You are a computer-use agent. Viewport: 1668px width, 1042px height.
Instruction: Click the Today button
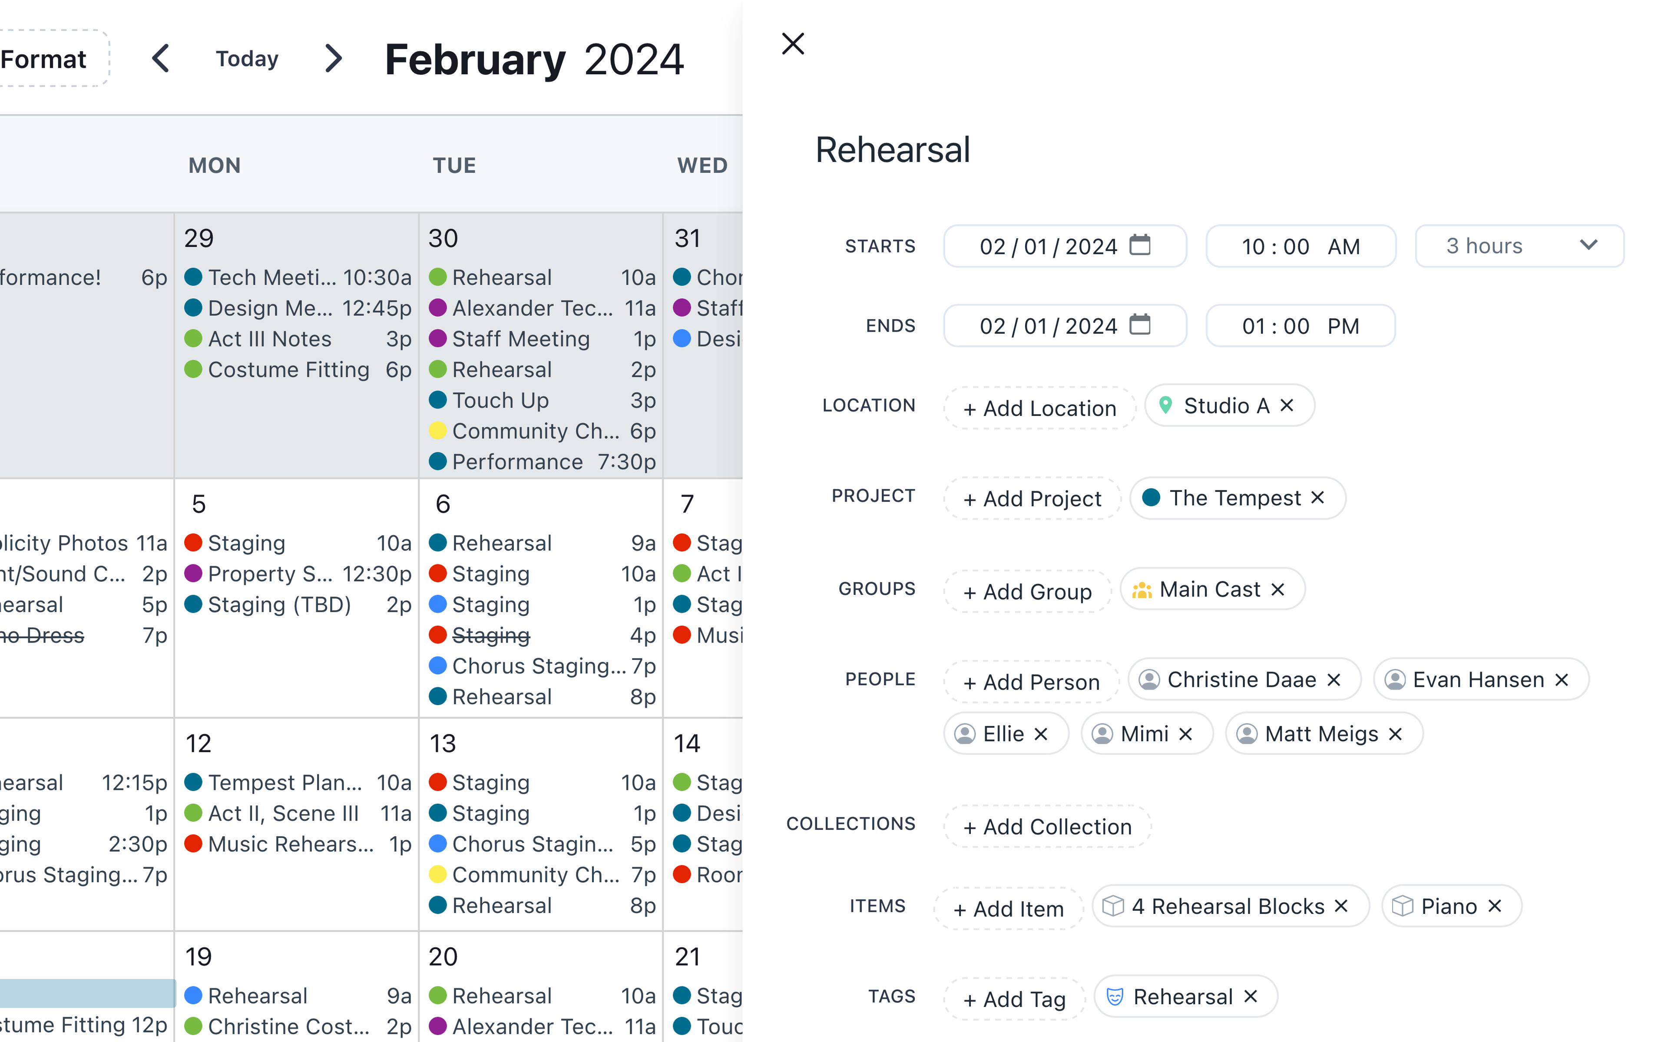point(247,59)
